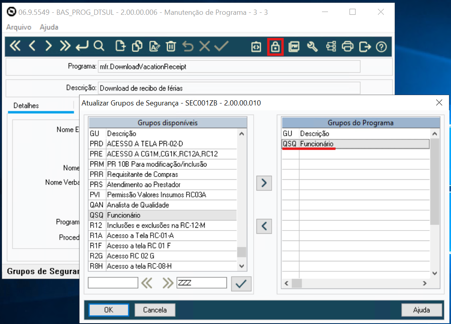
Task: Click the Programa input field
Action: click(x=229, y=66)
